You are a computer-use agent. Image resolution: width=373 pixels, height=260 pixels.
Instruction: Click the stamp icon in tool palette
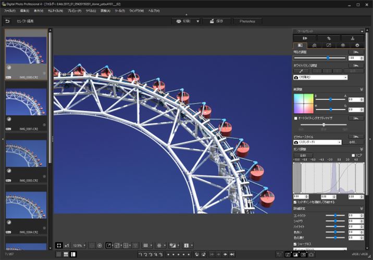point(353,38)
